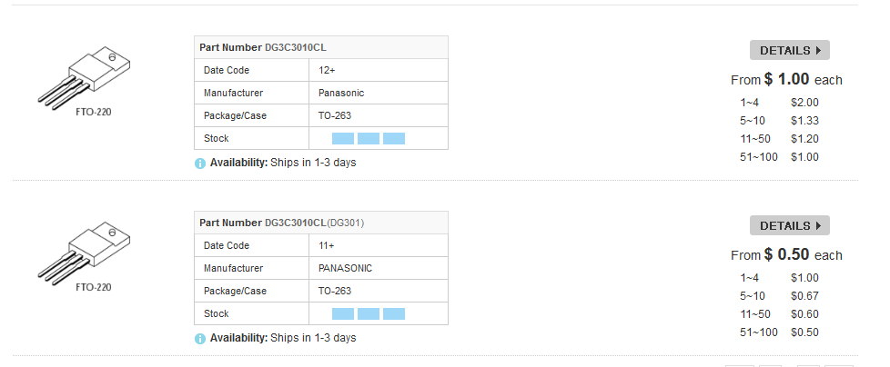Viewport: 890px width, 367px height.
Task: Click the blue stock bars for Date Code 12+ listing
Action: coord(368,139)
